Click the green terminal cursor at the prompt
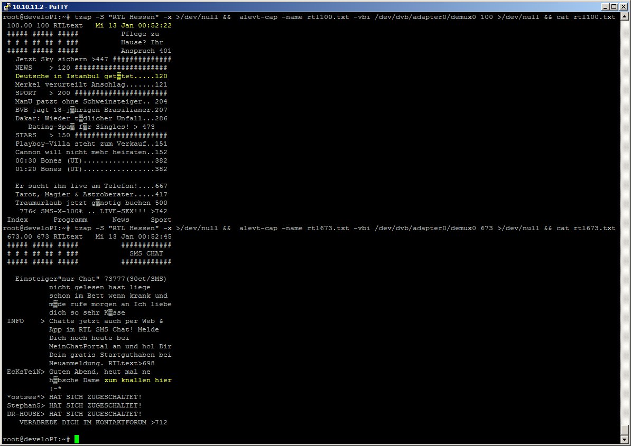The width and height of the screenshot is (631, 446). [77, 439]
